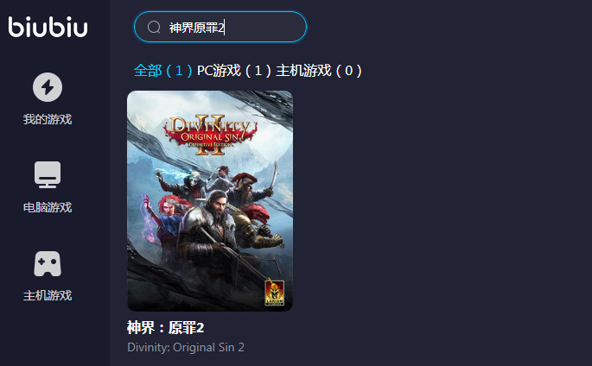Viewport: 592px width, 366px height.
Task: Click the Divinity II logo on cover art
Action: 210,134
